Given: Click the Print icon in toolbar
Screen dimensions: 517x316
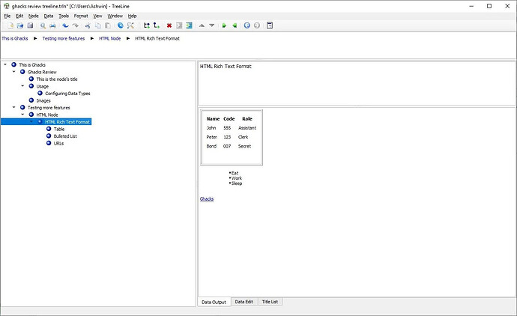Looking at the screenshot, I should point(52,25).
